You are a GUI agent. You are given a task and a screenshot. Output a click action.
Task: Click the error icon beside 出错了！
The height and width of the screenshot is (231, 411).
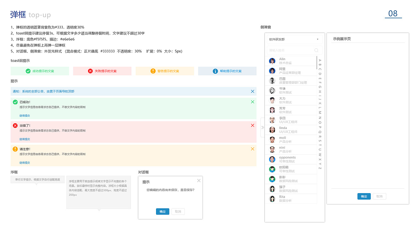(15, 125)
